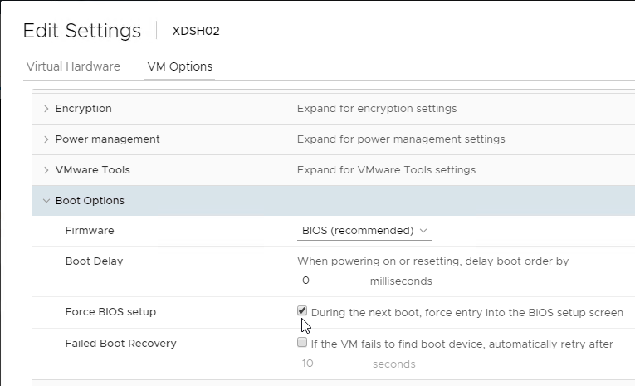Click 'If the VM fails to find boot device' label
This screenshot has width=635, height=386.
pyautogui.click(x=462, y=344)
